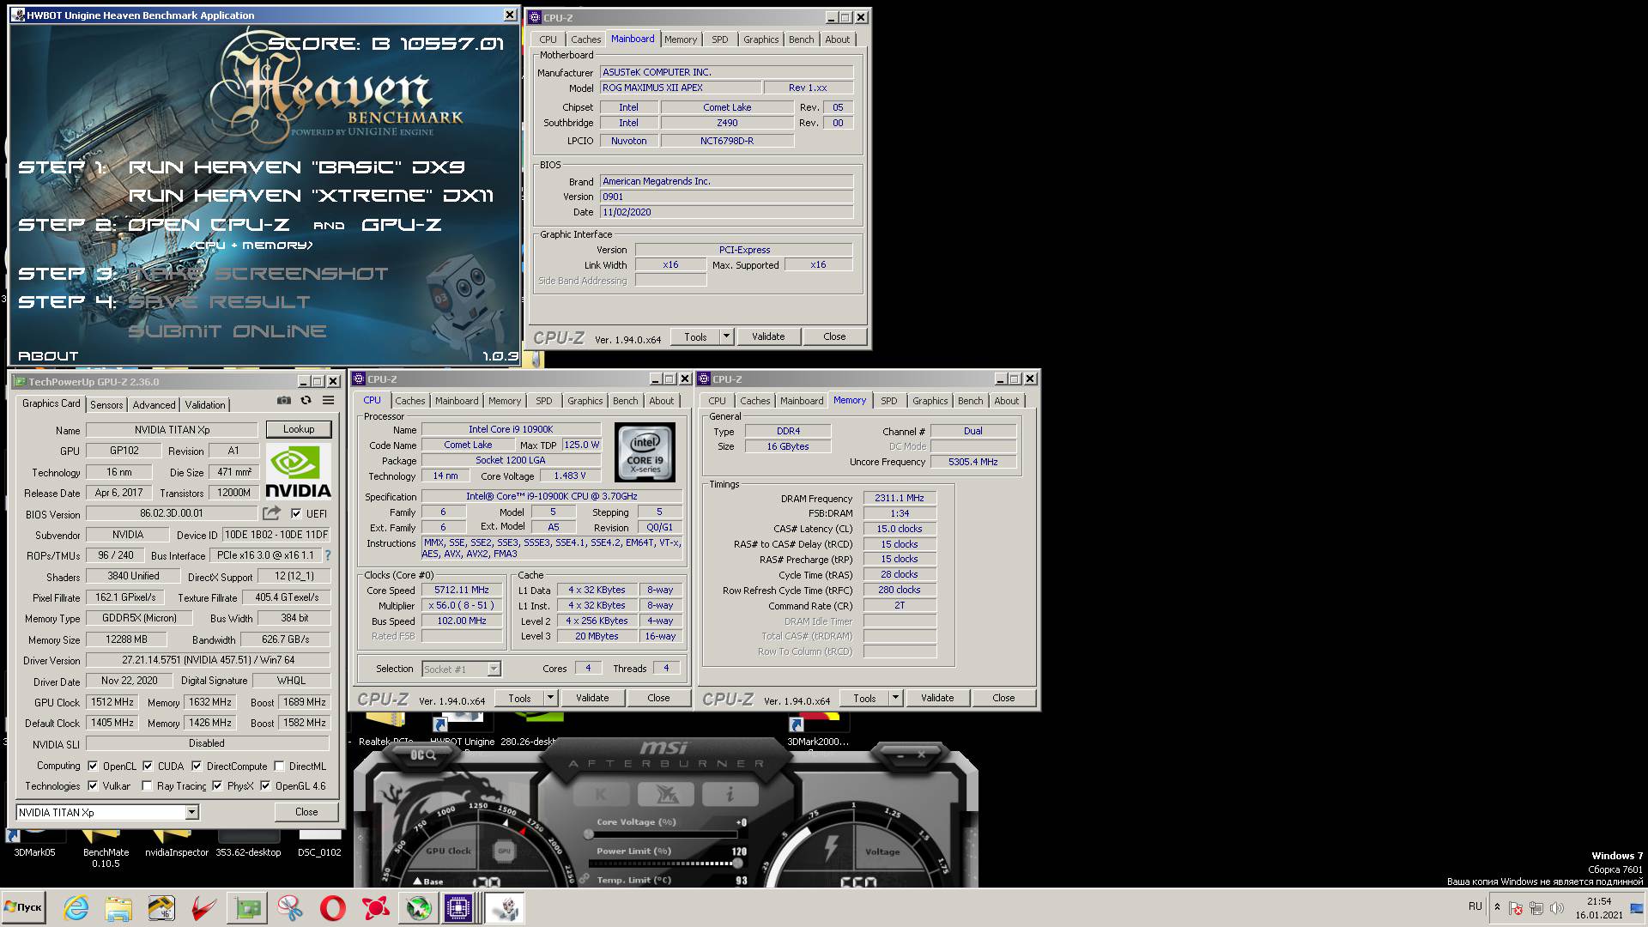This screenshot has height=927, width=1648.
Task: Click the Action Center flag tray icon
Action: tap(1516, 908)
